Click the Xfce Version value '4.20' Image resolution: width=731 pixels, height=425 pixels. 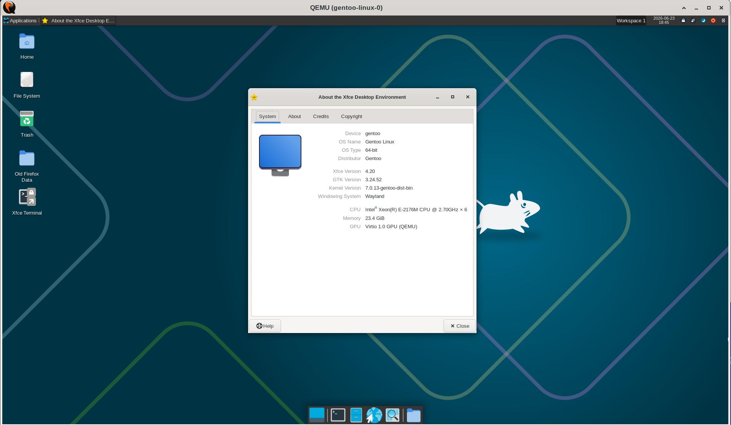[370, 171]
